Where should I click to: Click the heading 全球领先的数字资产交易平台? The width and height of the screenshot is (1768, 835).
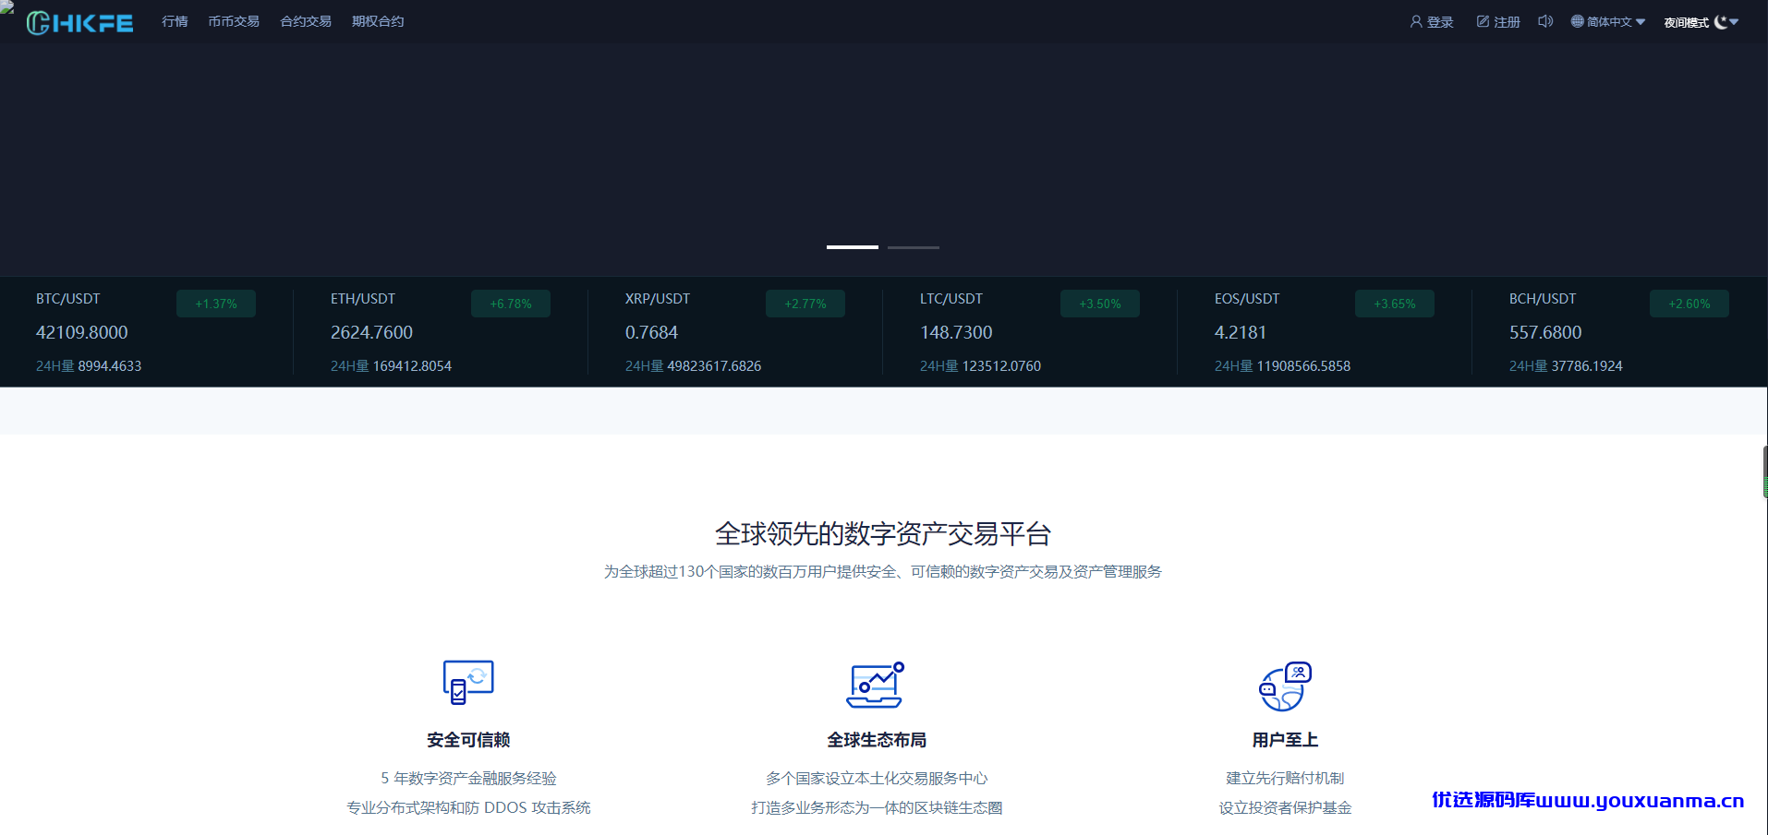883,533
